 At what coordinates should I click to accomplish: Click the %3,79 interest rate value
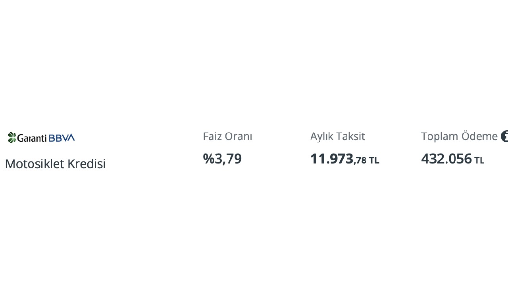[222, 159]
